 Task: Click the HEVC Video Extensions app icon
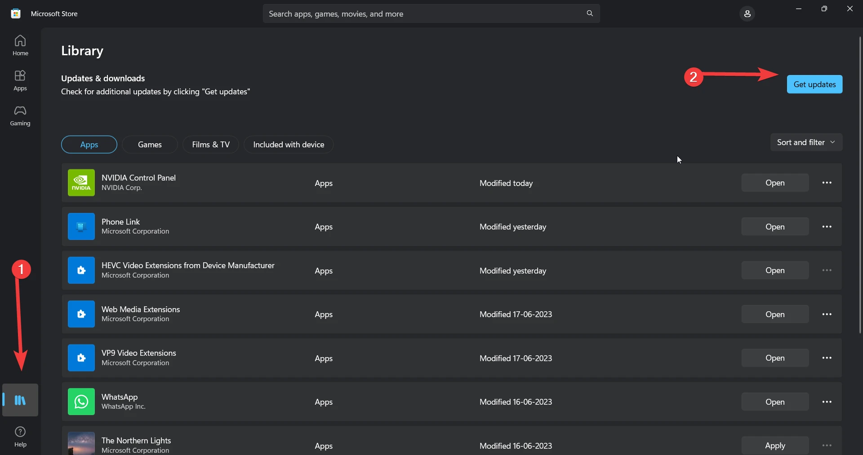pyautogui.click(x=81, y=270)
